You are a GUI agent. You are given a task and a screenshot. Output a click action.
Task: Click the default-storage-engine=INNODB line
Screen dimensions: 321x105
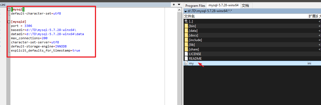(39, 46)
